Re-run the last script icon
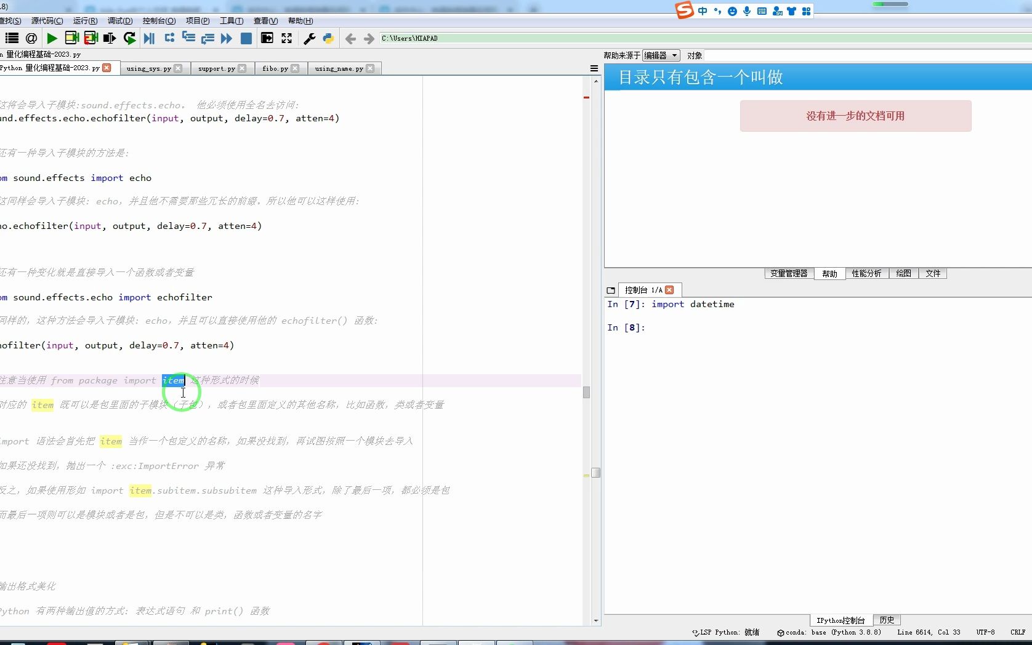The height and width of the screenshot is (645, 1032). pyautogui.click(x=129, y=38)
